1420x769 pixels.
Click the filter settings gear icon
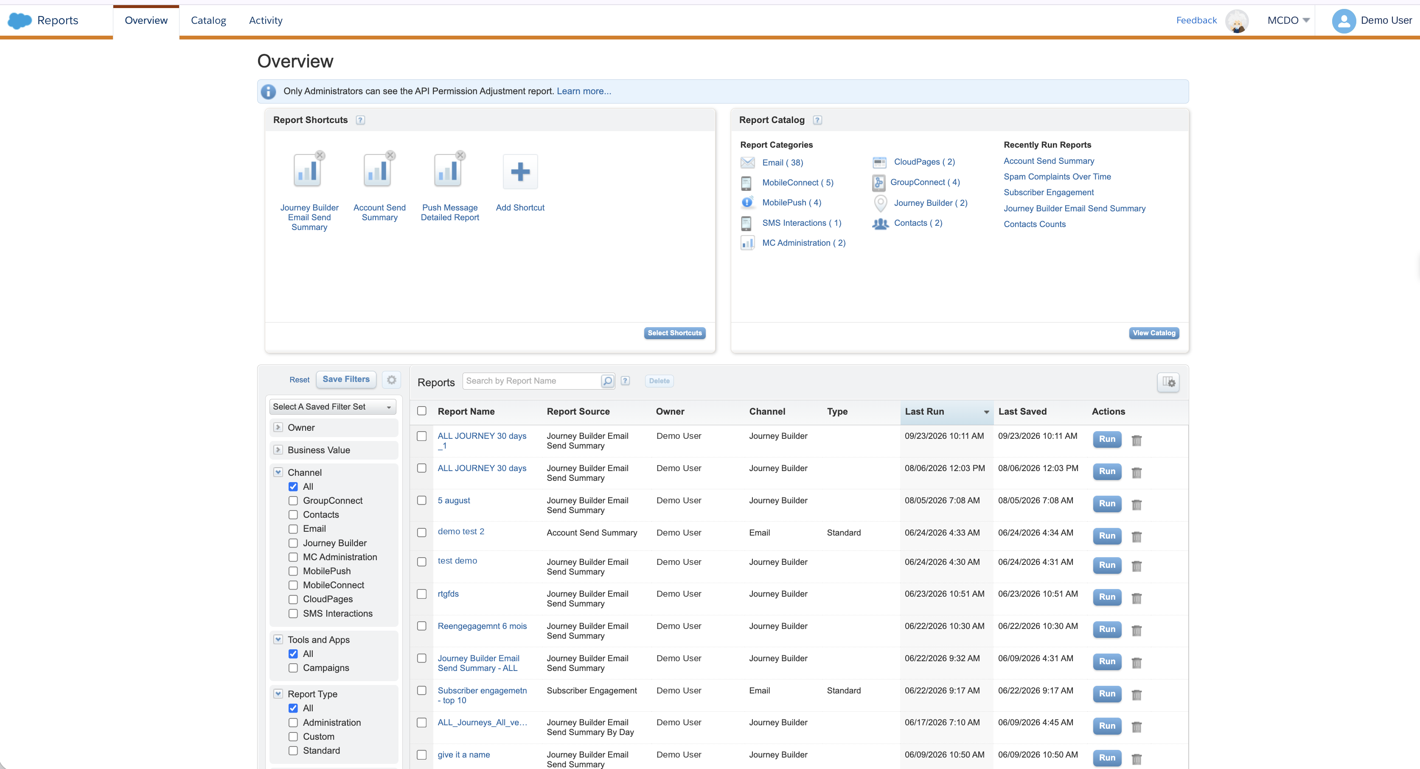tap(391, 380)
